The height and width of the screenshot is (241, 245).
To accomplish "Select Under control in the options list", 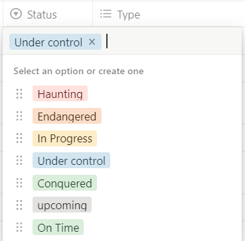I will (71, 160).
